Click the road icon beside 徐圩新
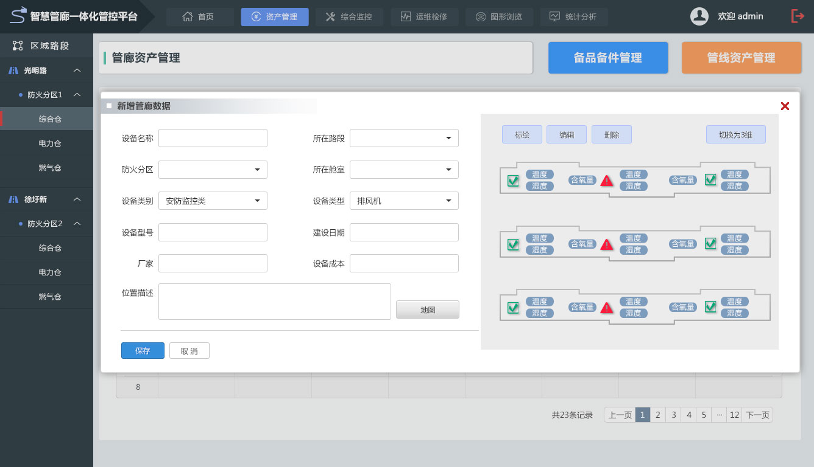Screen dimensions: 814x467 [13, 199]
